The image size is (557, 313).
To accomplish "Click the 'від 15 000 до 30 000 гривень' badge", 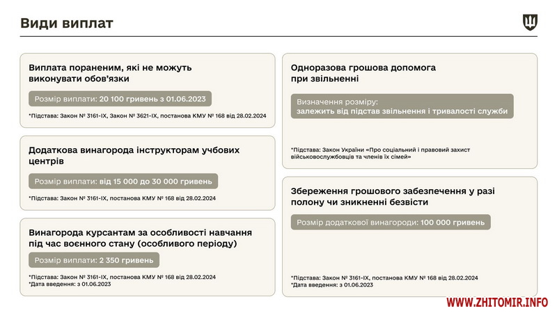I will point(123,181).
